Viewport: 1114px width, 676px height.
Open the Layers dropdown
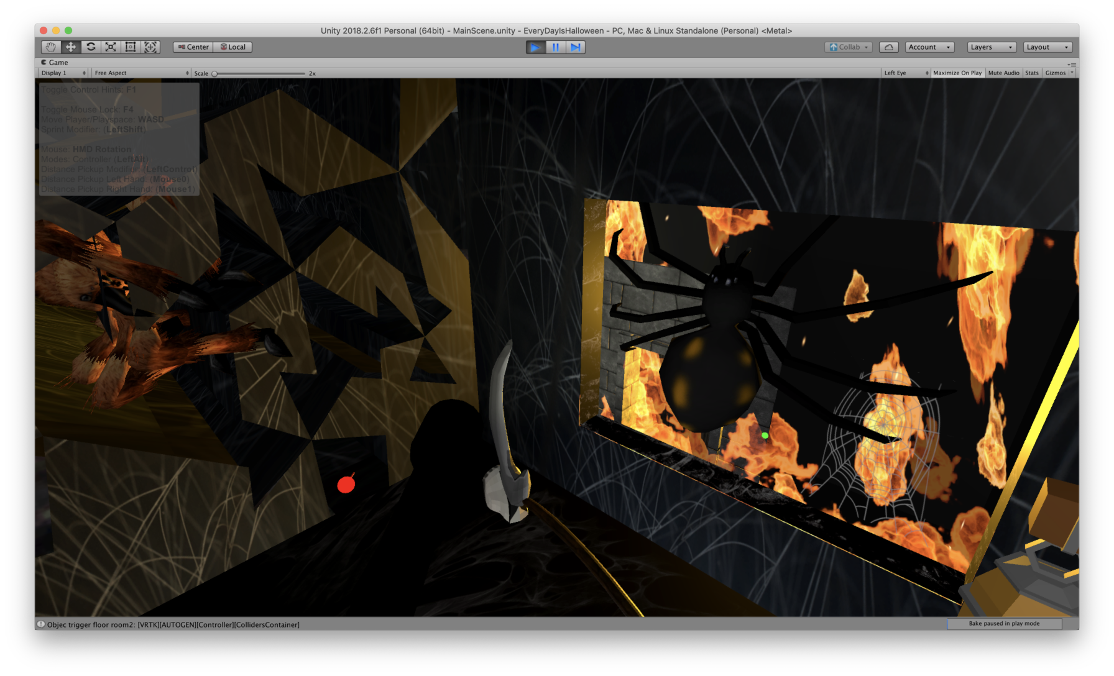tap(992, 47)
